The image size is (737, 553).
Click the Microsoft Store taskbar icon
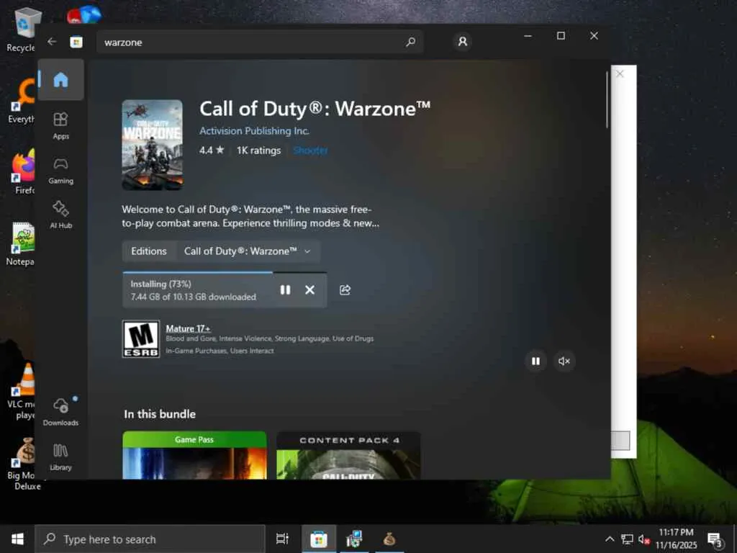318,539
